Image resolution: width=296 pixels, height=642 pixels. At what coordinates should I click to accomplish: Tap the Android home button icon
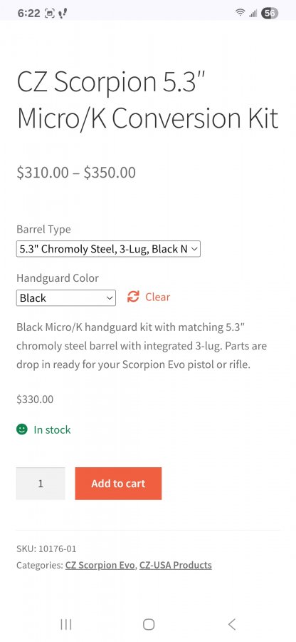pos(149,624)
